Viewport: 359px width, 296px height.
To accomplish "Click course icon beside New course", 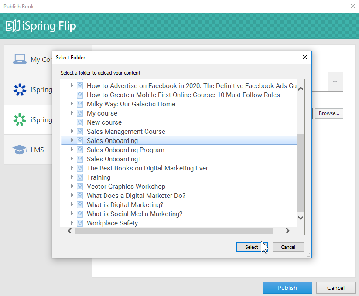I will point(80,122).
